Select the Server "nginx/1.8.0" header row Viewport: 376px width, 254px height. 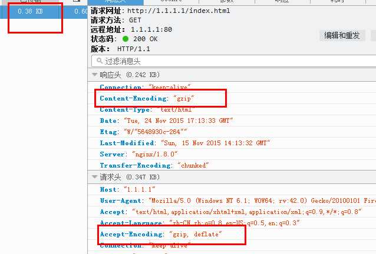232,154
